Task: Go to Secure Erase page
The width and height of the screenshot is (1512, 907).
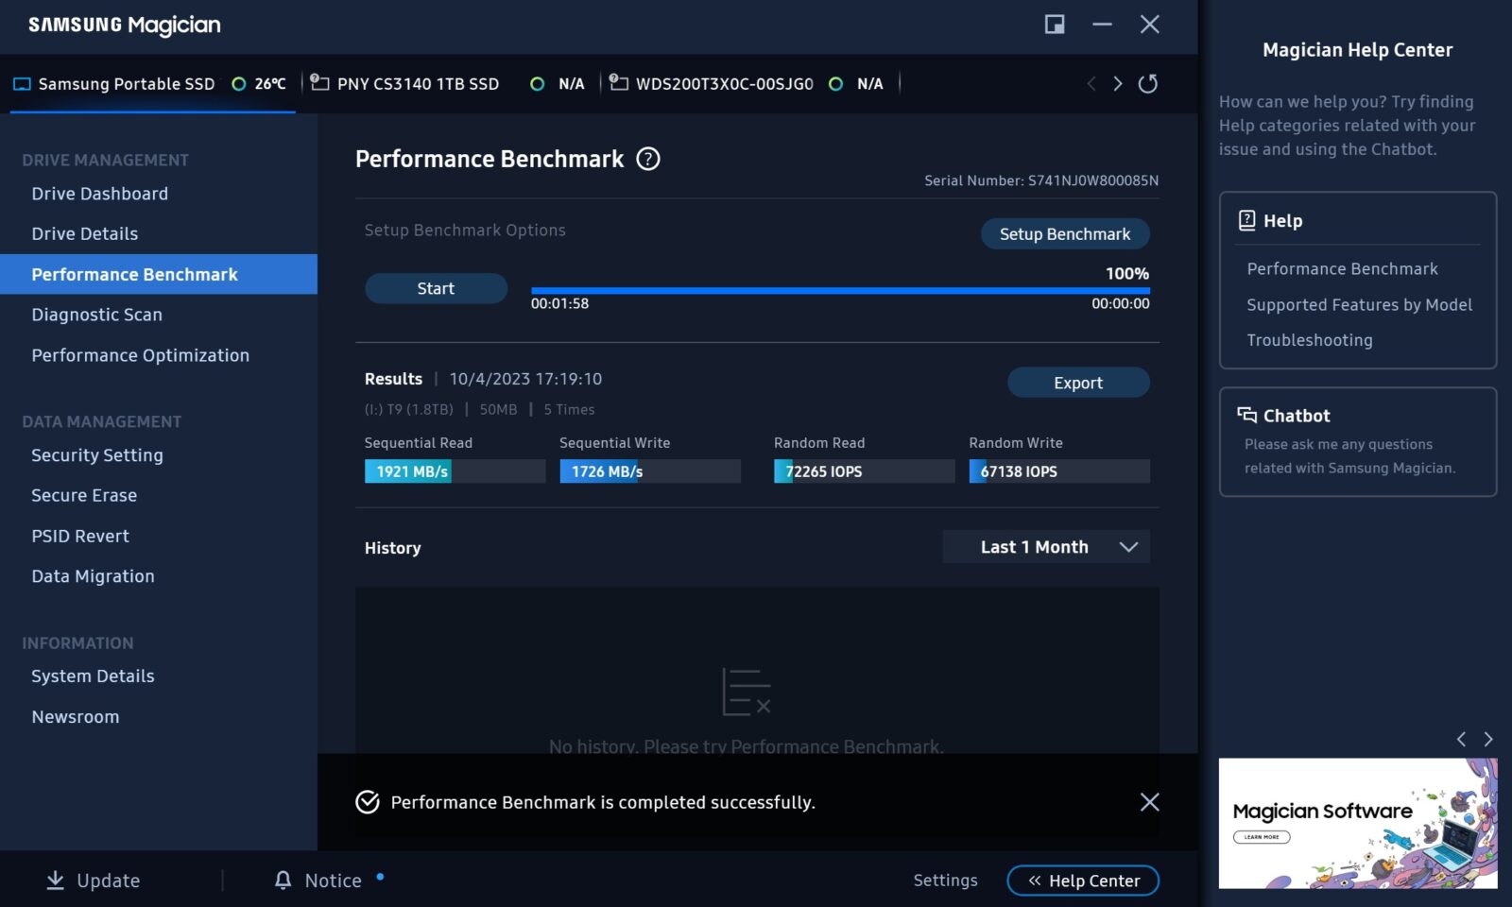Action: pos(84,495)
